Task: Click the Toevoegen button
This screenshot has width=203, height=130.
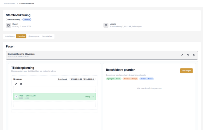Action: click(186, 71)
